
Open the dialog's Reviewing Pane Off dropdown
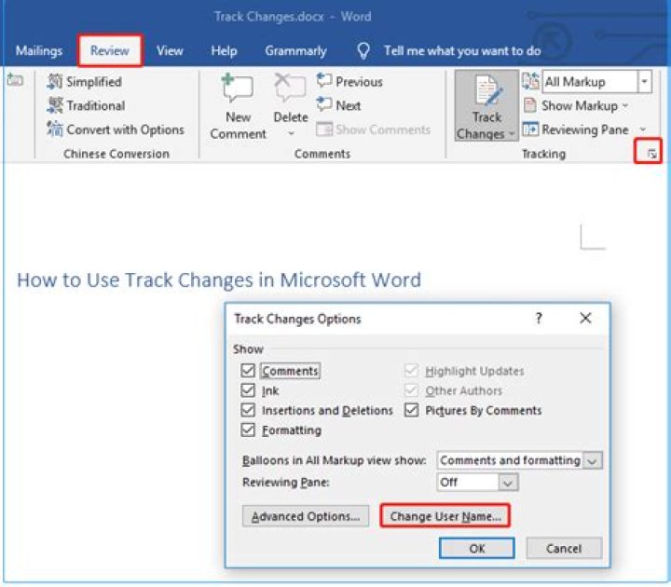[x=508, y=483]
